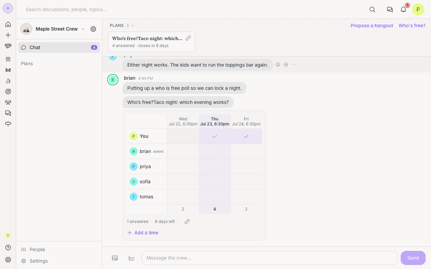Expand the PLANS 1 dropdown
This screenshot has width=431, height=269.
(122, 26)
